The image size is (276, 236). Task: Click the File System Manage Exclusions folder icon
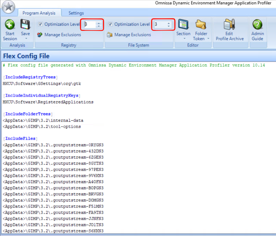(x=110, y=35)
